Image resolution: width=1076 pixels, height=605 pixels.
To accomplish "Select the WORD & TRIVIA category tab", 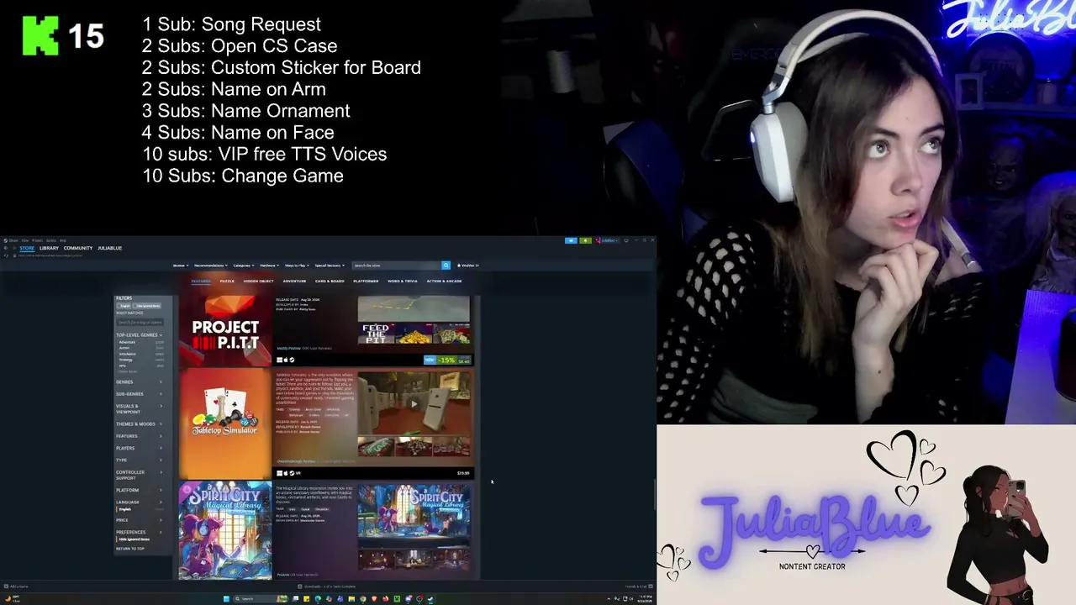I will tap(403, 281).
